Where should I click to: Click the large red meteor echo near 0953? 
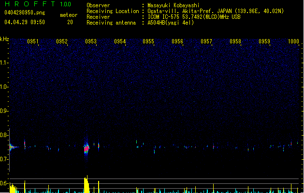(x=87, y=148)
